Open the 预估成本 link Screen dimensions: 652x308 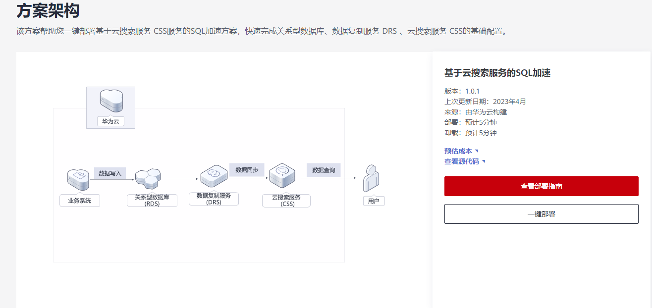pos(458,151)
